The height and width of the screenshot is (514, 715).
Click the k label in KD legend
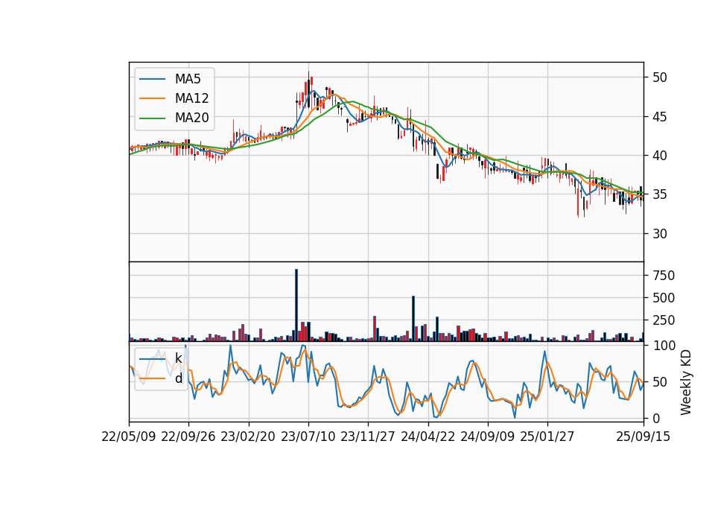point(178,358)
